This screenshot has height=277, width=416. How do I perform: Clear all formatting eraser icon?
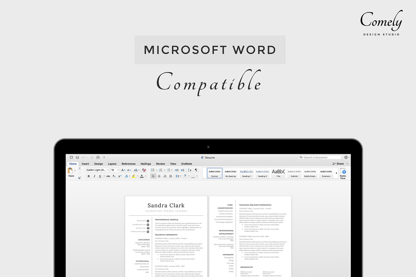pyautogui.click(x=144, y=170)
